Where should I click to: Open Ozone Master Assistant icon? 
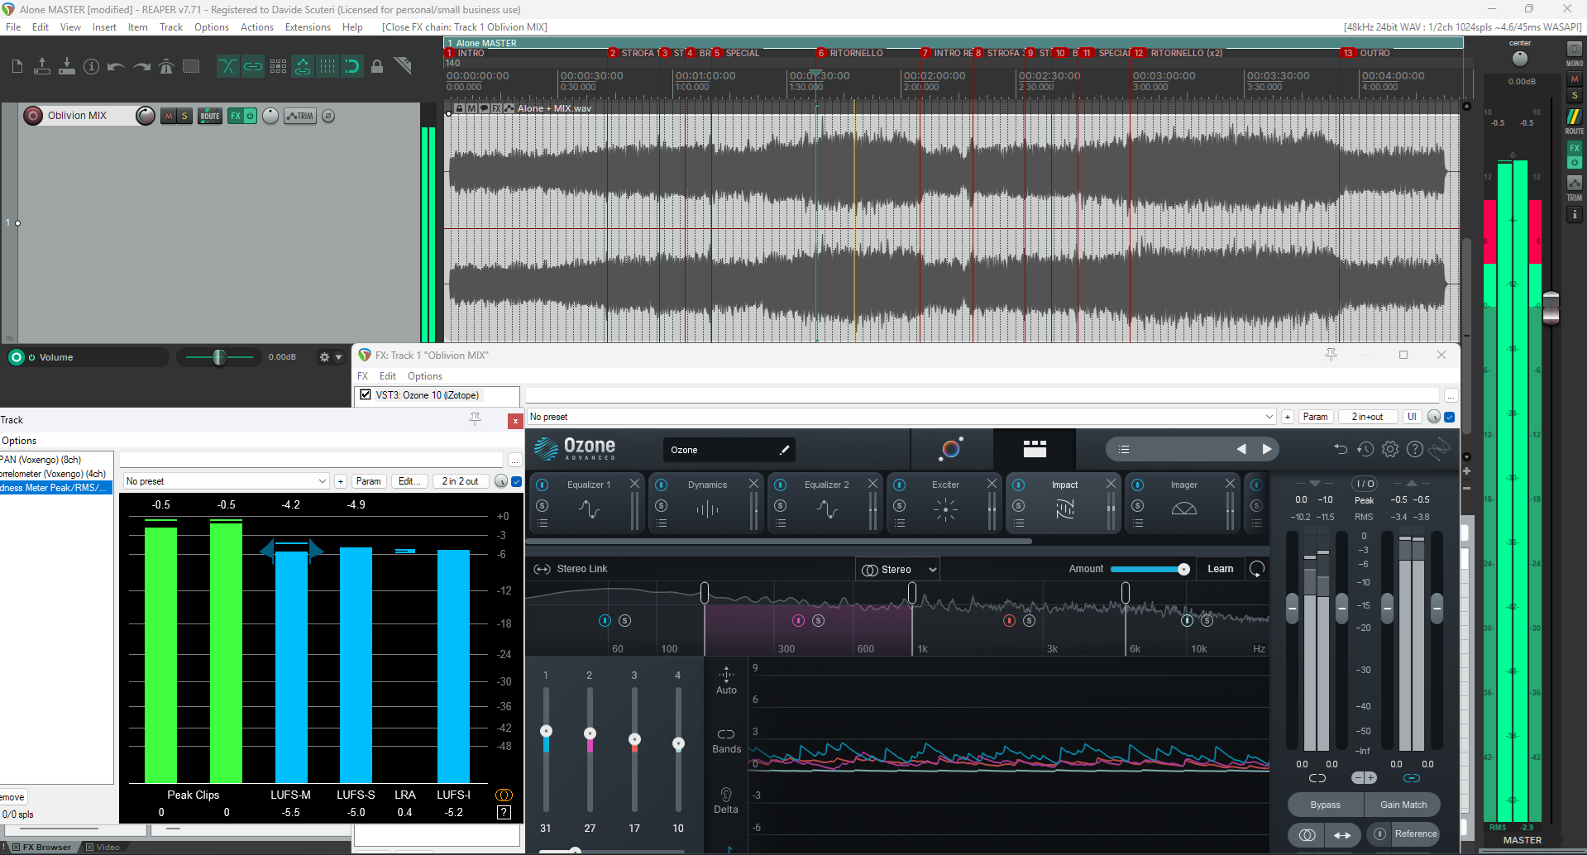tap(951, 449)
